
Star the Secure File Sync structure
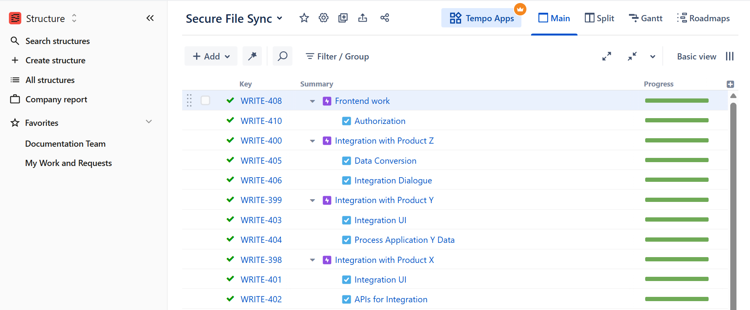coord(304,18)
